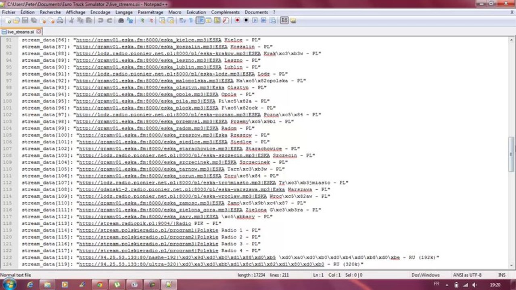Select the live_streams.sii document tab
This screenshot has width=516, height=290.
(21, 31)
